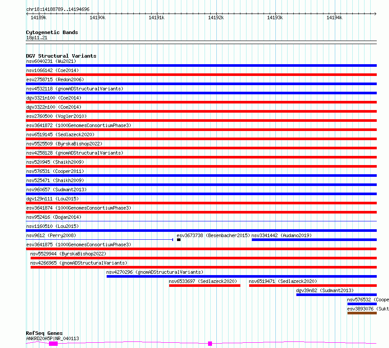389x348 pixels.
Task: Click the thin nsv952416 variant line
Action: pos(201,221)
